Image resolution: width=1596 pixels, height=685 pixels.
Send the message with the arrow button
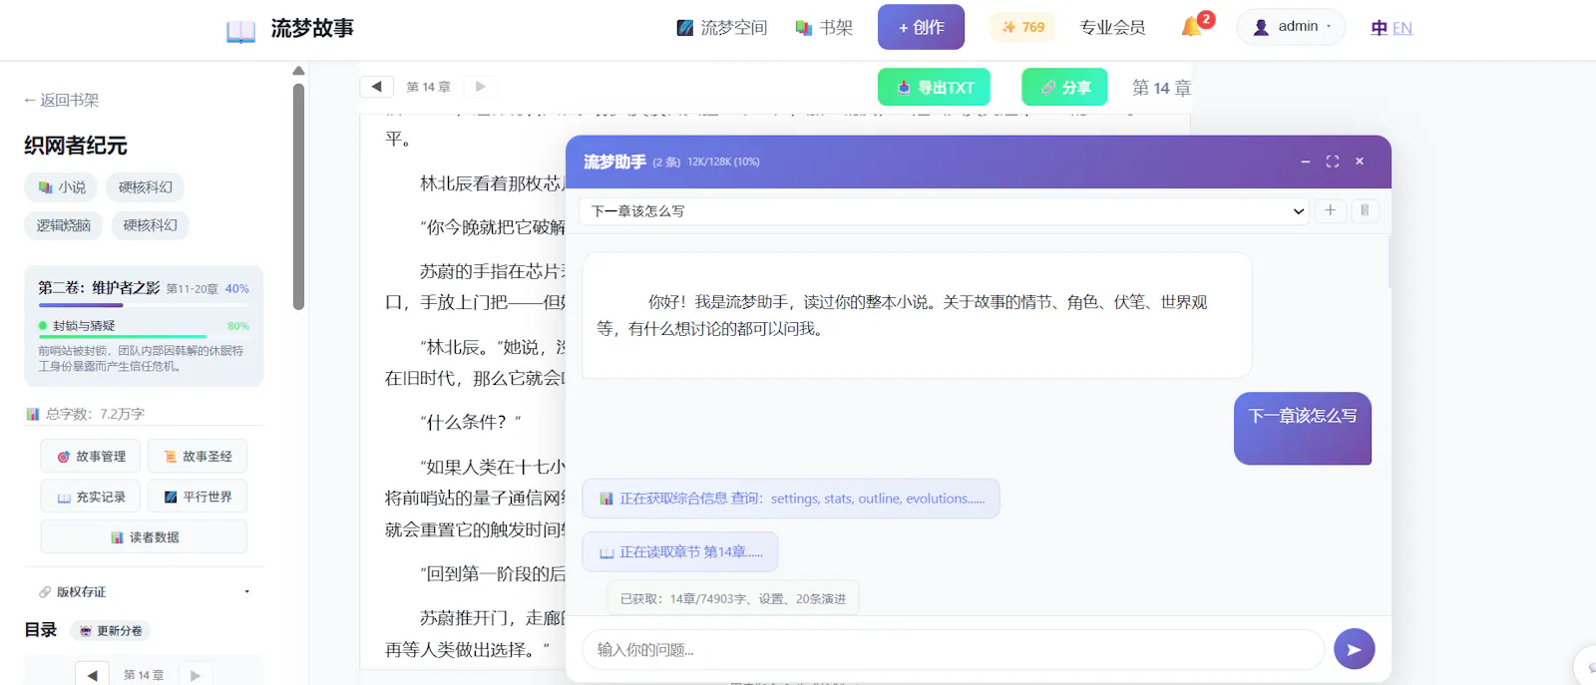pyautogui.click(x=1355, y=650)
